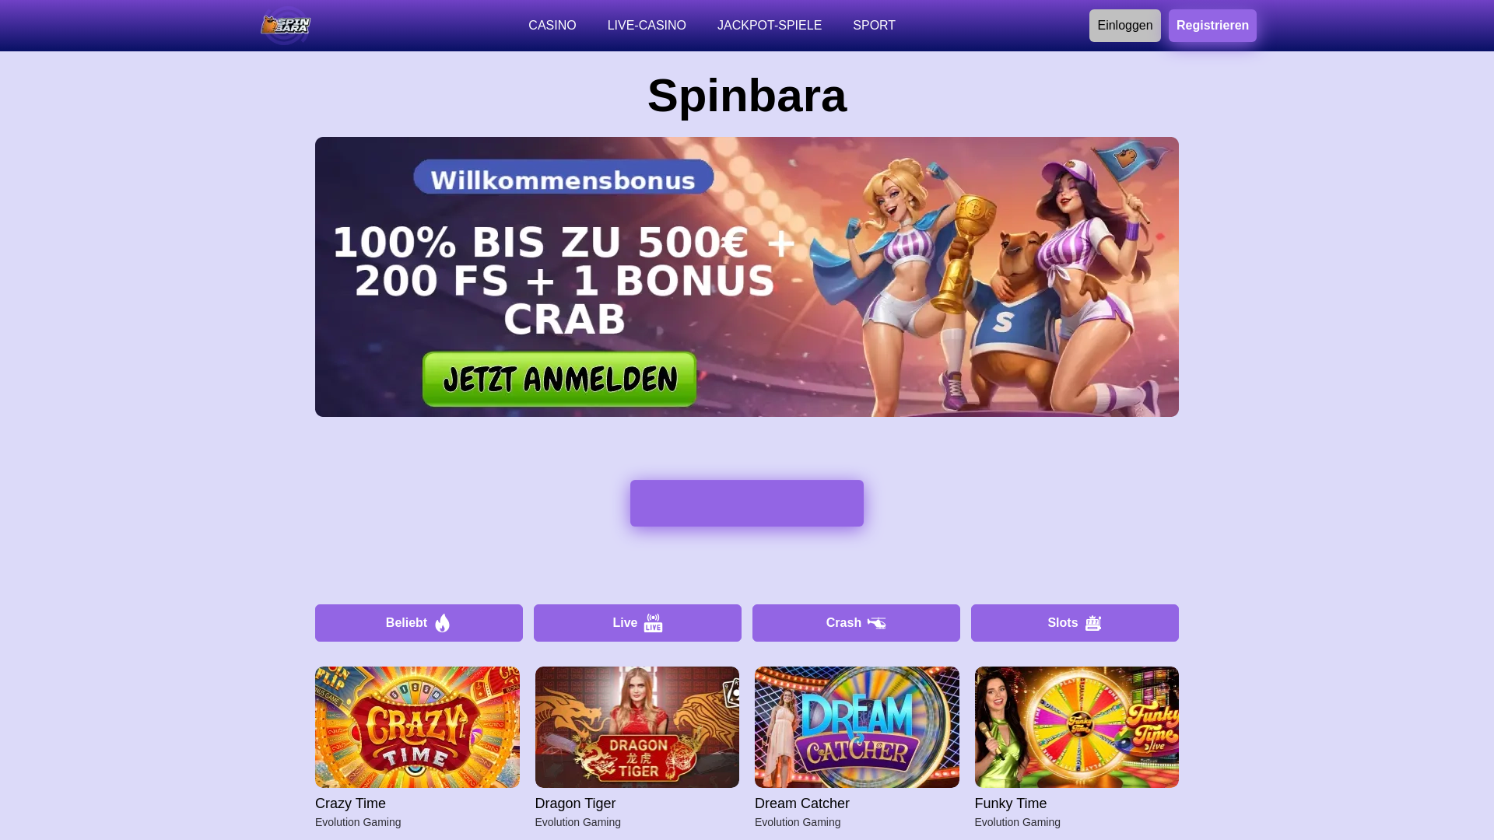
Task: Click the flame icon on Beliebt
Action: tap(443, 623)
